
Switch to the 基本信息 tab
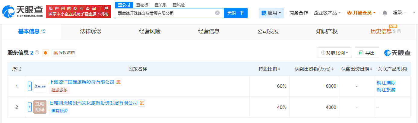[x=32, y=31]
